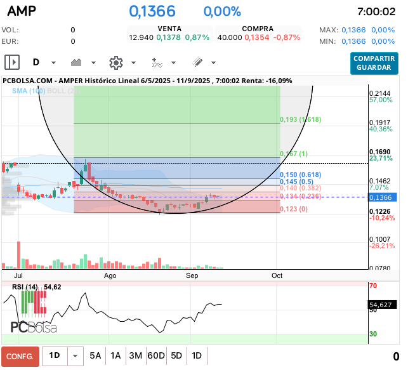Click the boxed 1D period selector
The height and width of the screenshot is (370, 408).
coord(55,355)
